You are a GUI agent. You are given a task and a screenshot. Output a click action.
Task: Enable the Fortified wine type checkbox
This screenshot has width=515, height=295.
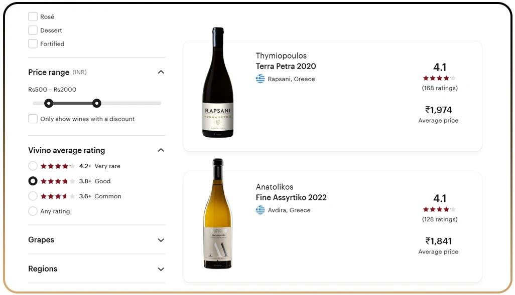pyautogui.click(x=33, y=44)
